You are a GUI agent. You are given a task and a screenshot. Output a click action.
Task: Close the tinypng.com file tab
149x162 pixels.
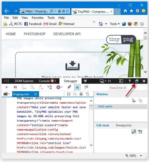point(36,94)
